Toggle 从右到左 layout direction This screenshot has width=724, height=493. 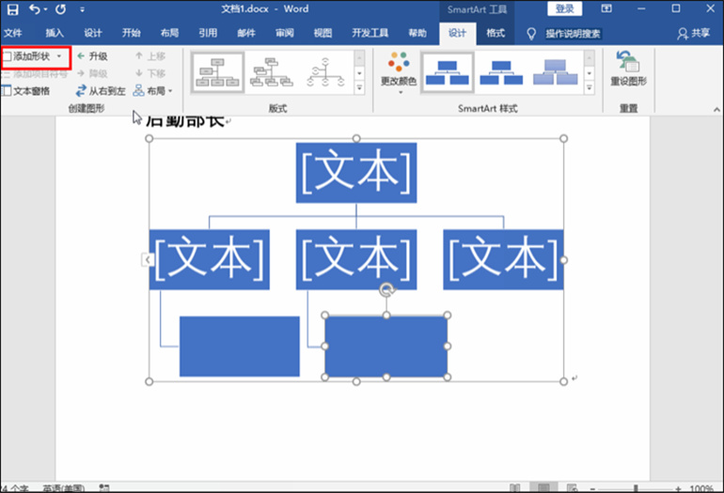pyautogui.click(x=101, y=91)
